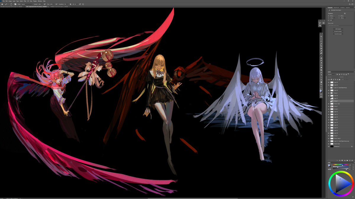Viewport: 355px width, 199px height.
Task: Select the Group 2 layer row
Action: pos(341,101)
